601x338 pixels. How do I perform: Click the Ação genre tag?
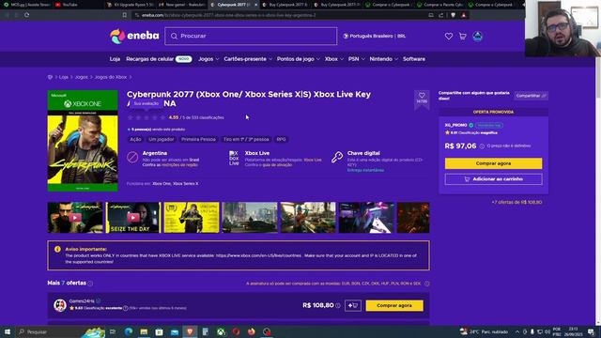click(x=135, y=140)
